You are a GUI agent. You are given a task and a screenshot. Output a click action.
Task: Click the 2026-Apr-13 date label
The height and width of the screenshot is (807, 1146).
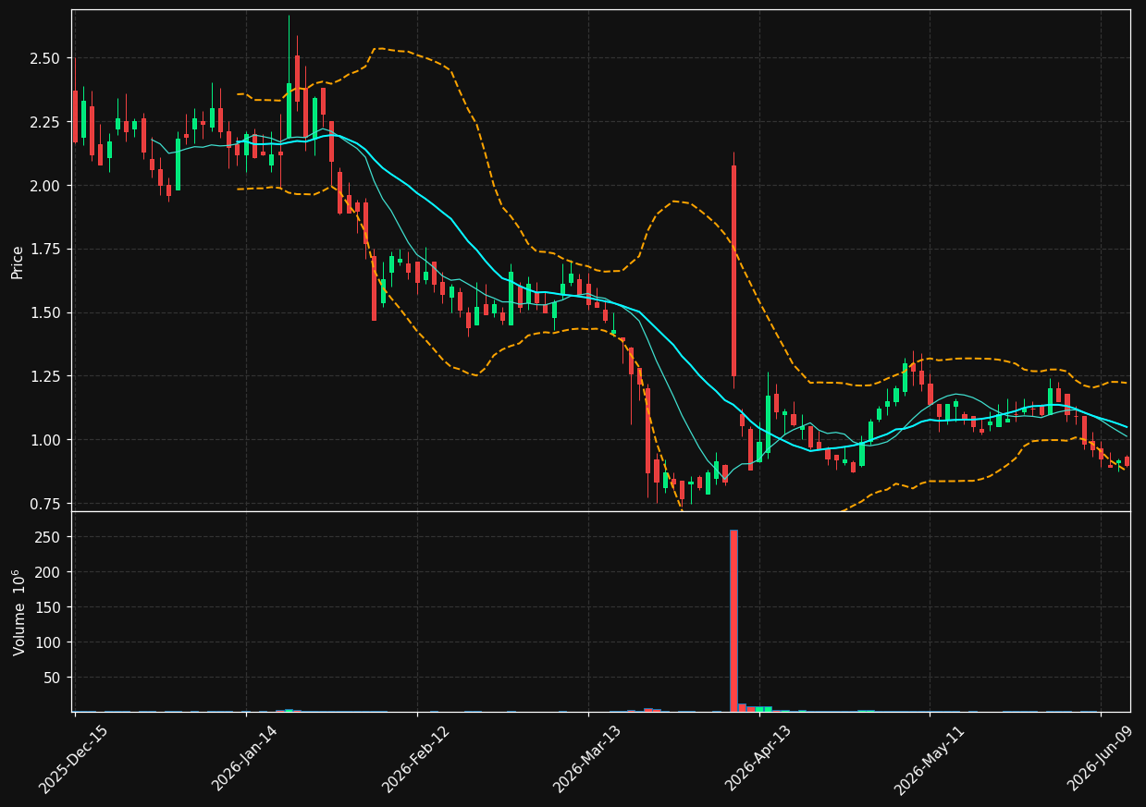point(758,759)
